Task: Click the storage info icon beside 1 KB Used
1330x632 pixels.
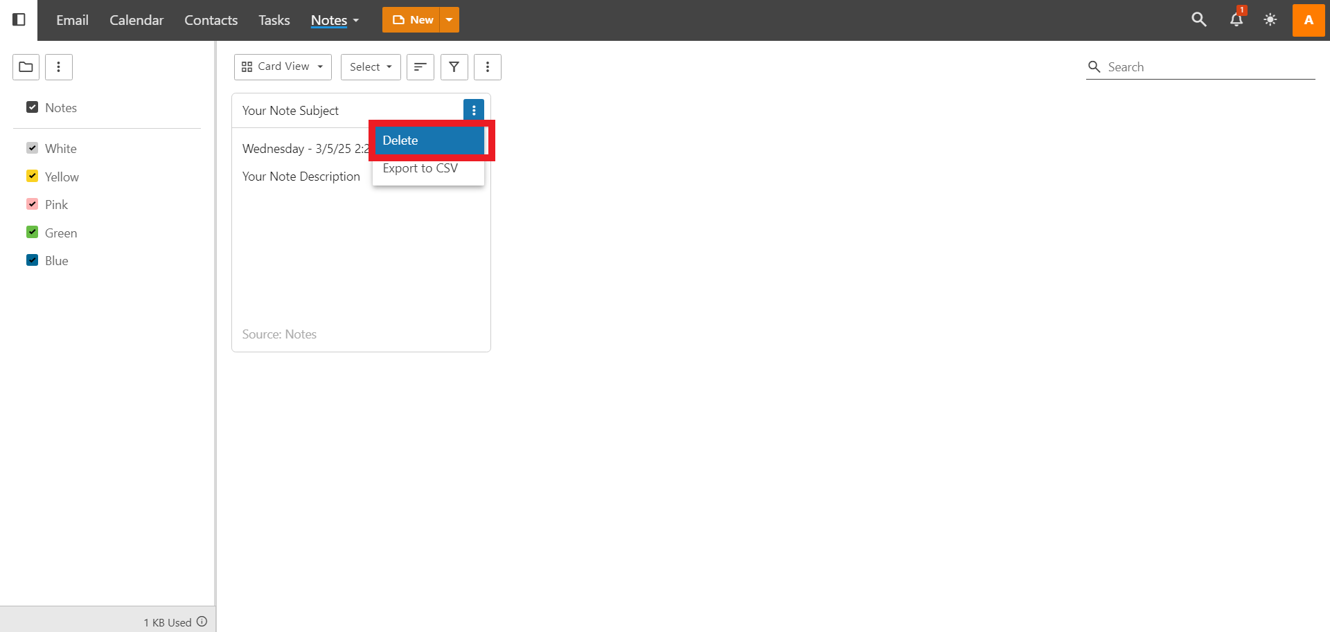Action: pos(202,622)
